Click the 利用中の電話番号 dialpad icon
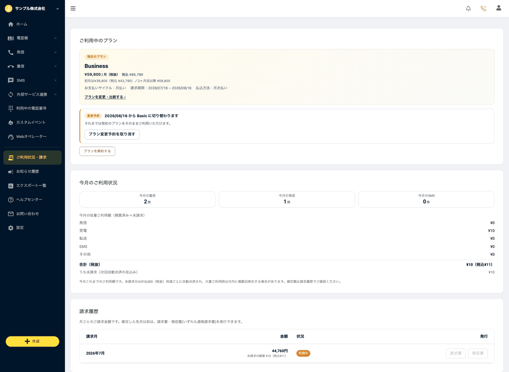 (11, 108)
